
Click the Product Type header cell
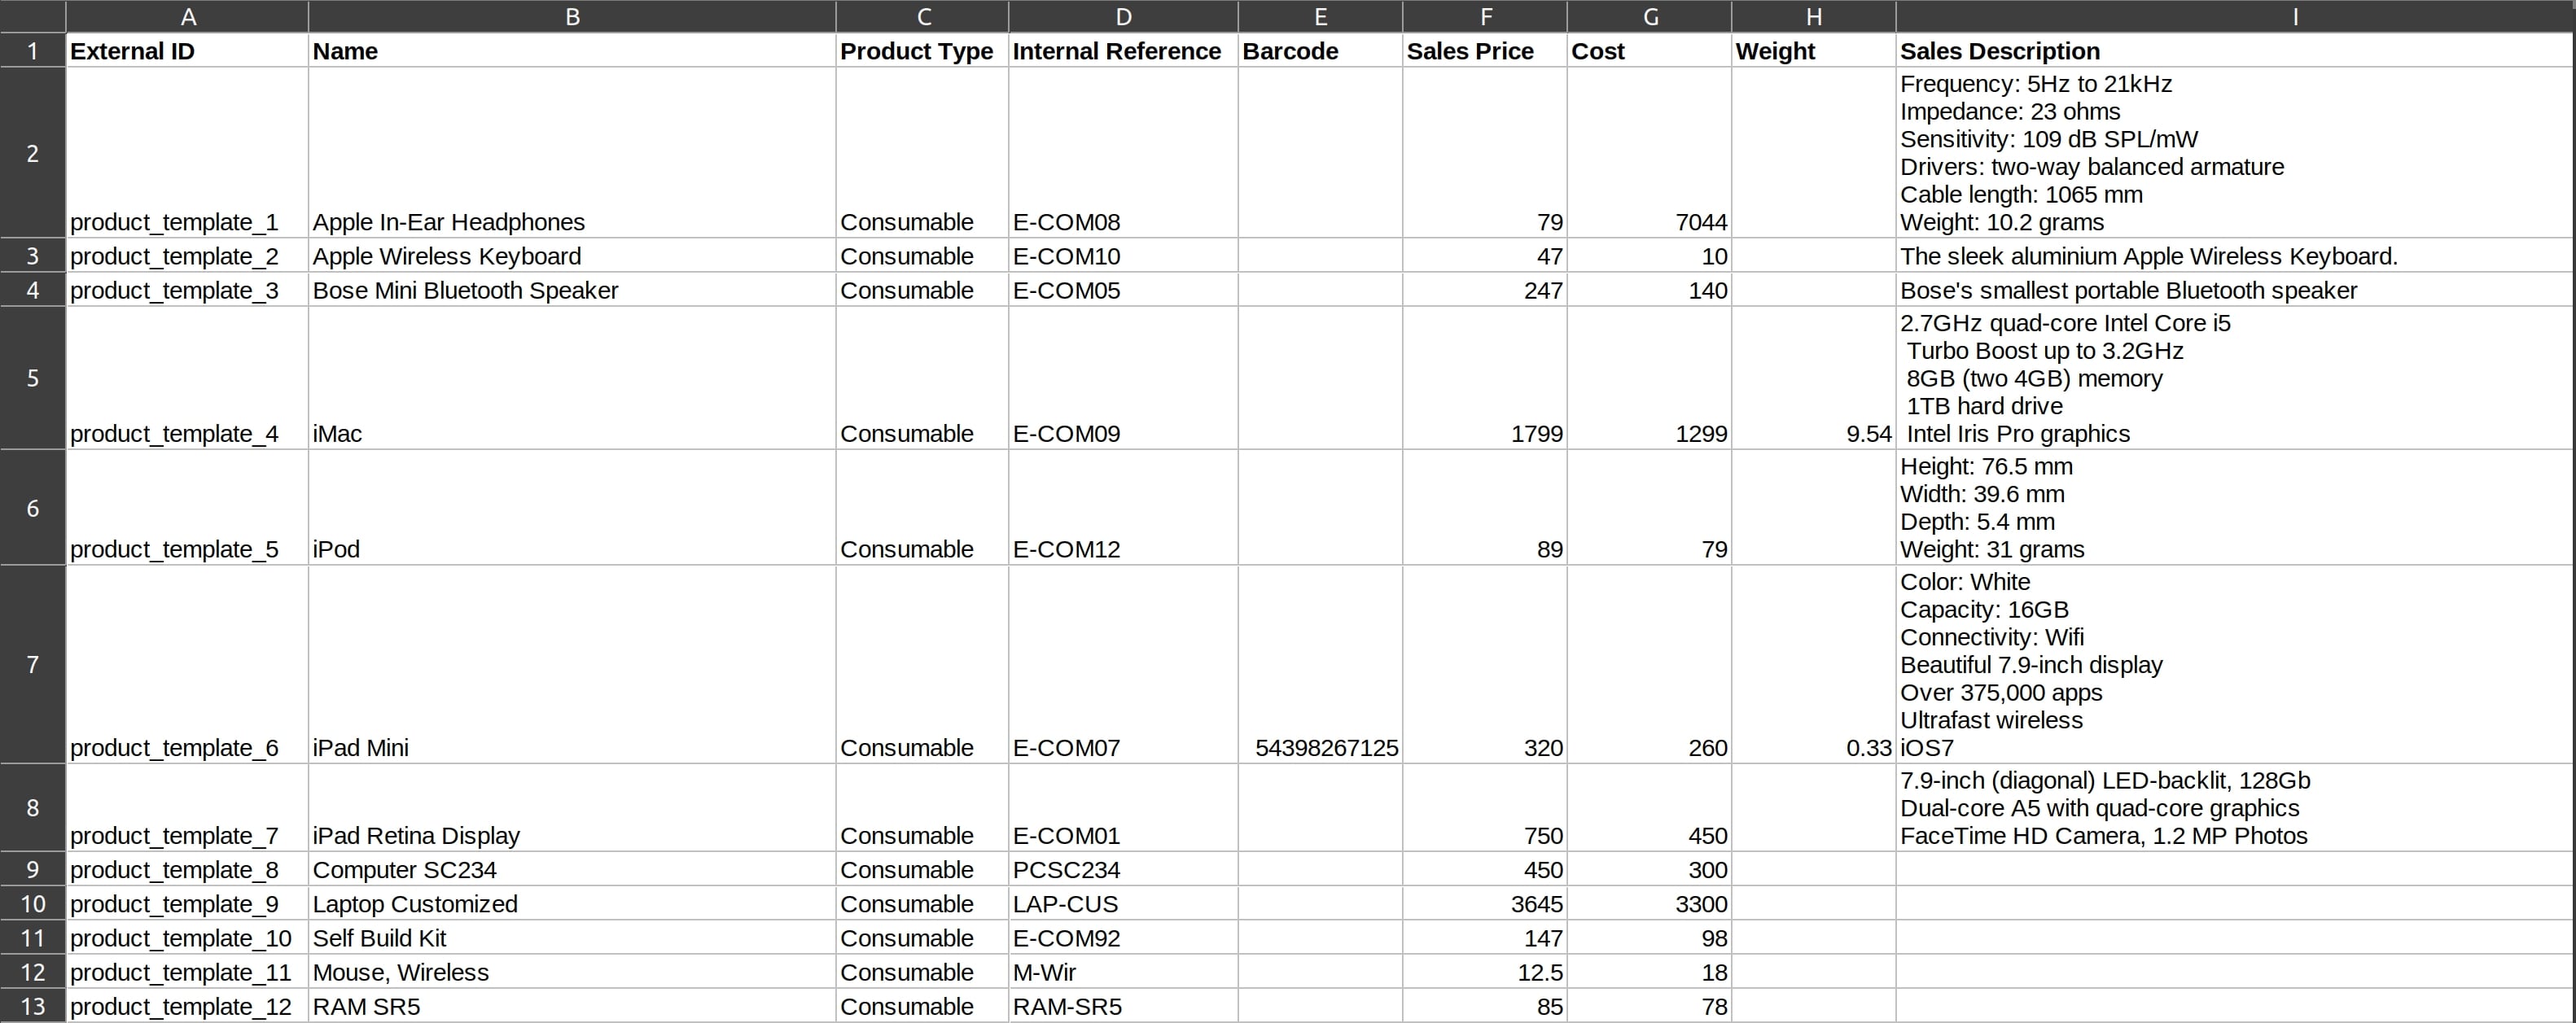pos(922,51)
